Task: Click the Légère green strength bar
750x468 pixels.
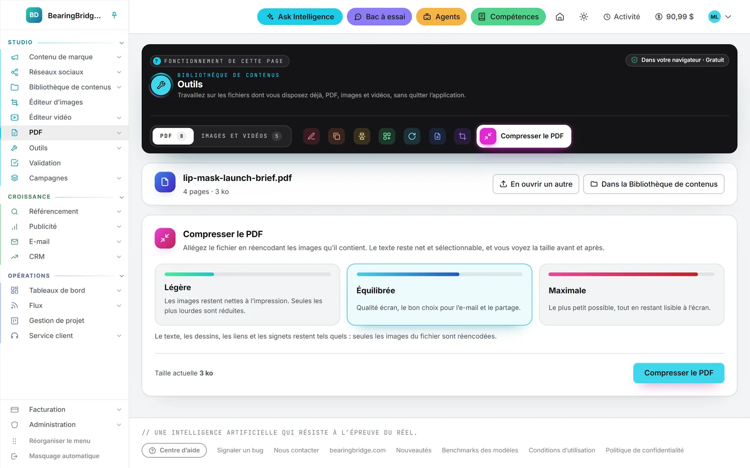Action: (x=189, y=274)
